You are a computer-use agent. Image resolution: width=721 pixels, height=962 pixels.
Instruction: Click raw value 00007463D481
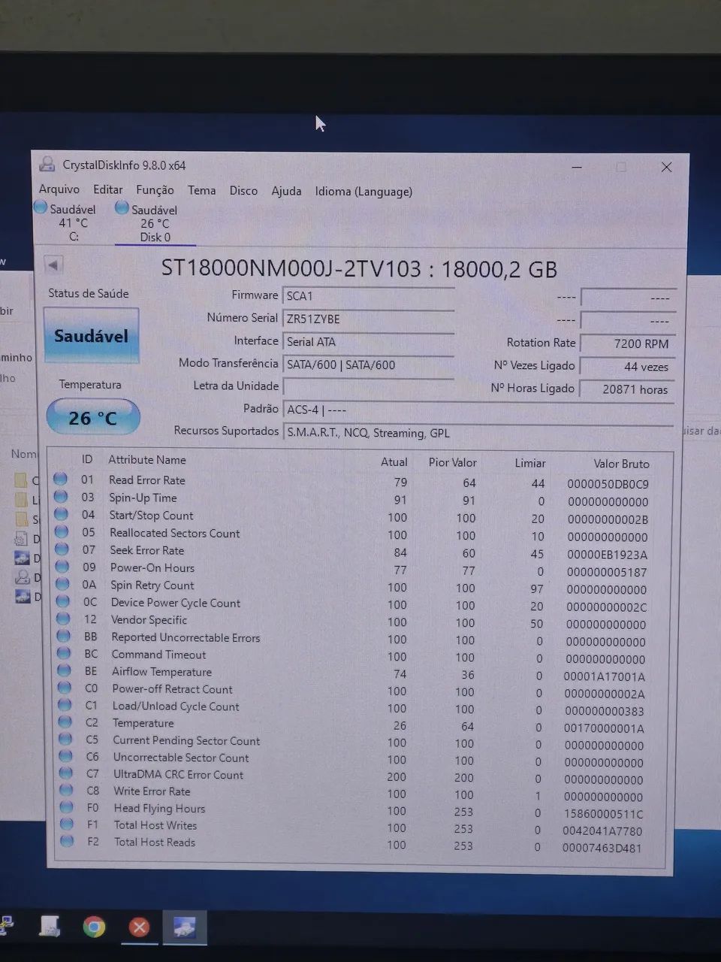point(602,848)
